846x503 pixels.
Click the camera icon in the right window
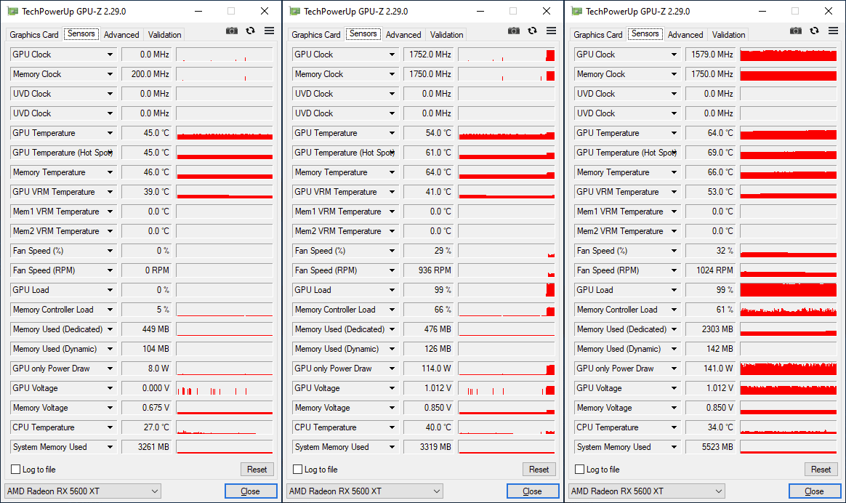tap(796, 31)
